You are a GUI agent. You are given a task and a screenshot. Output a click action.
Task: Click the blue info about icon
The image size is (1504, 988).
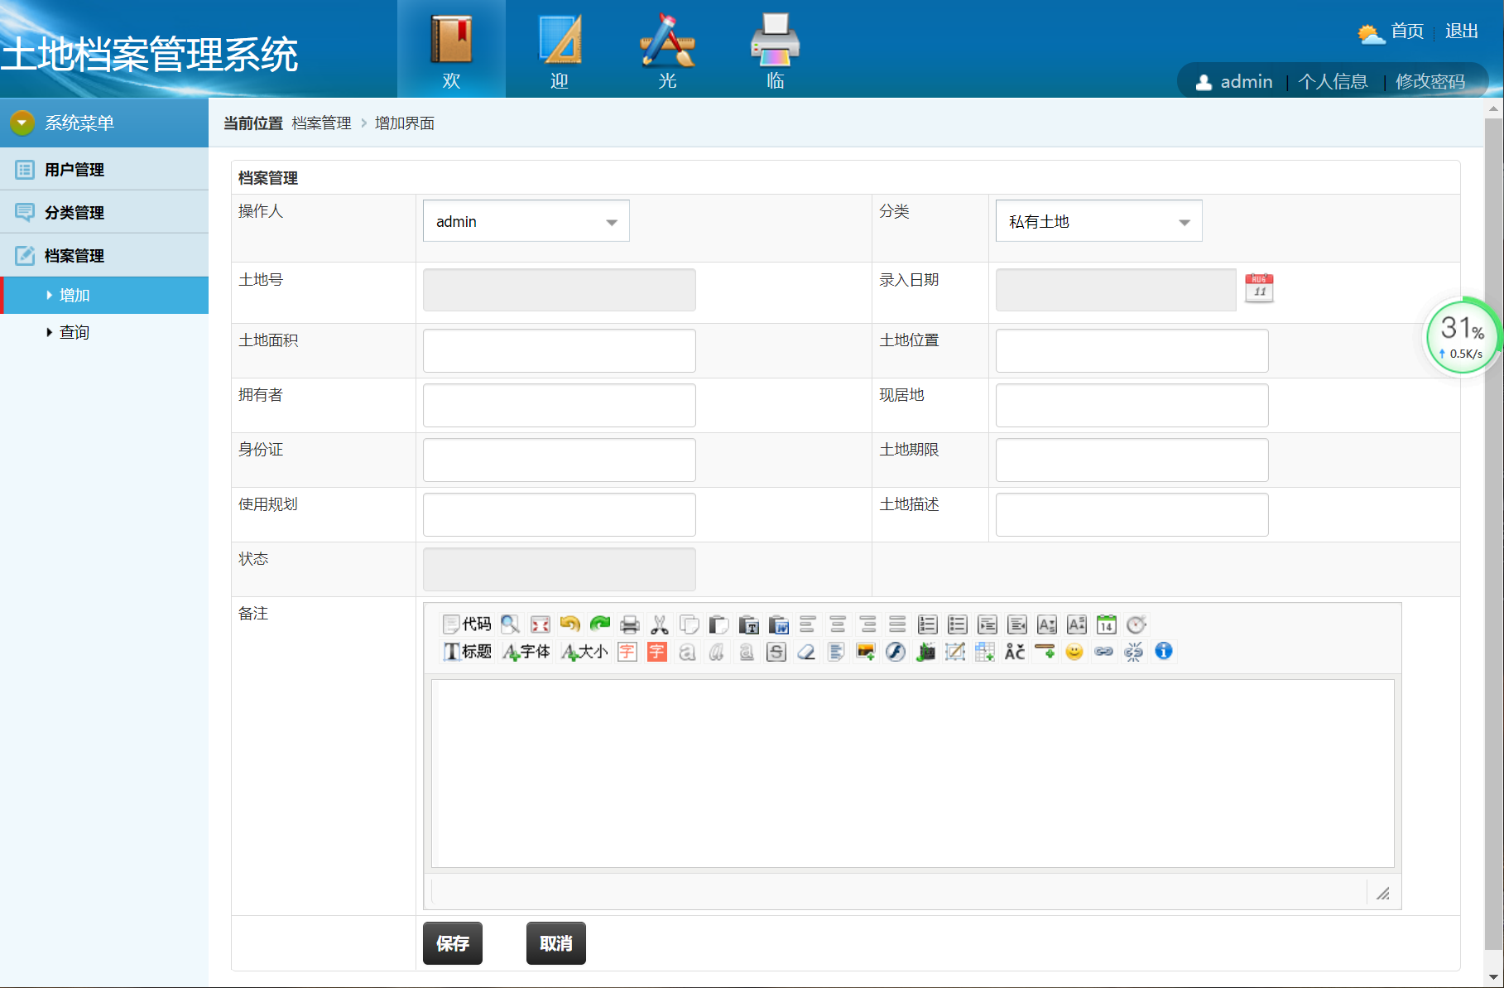pos(1164,652)
